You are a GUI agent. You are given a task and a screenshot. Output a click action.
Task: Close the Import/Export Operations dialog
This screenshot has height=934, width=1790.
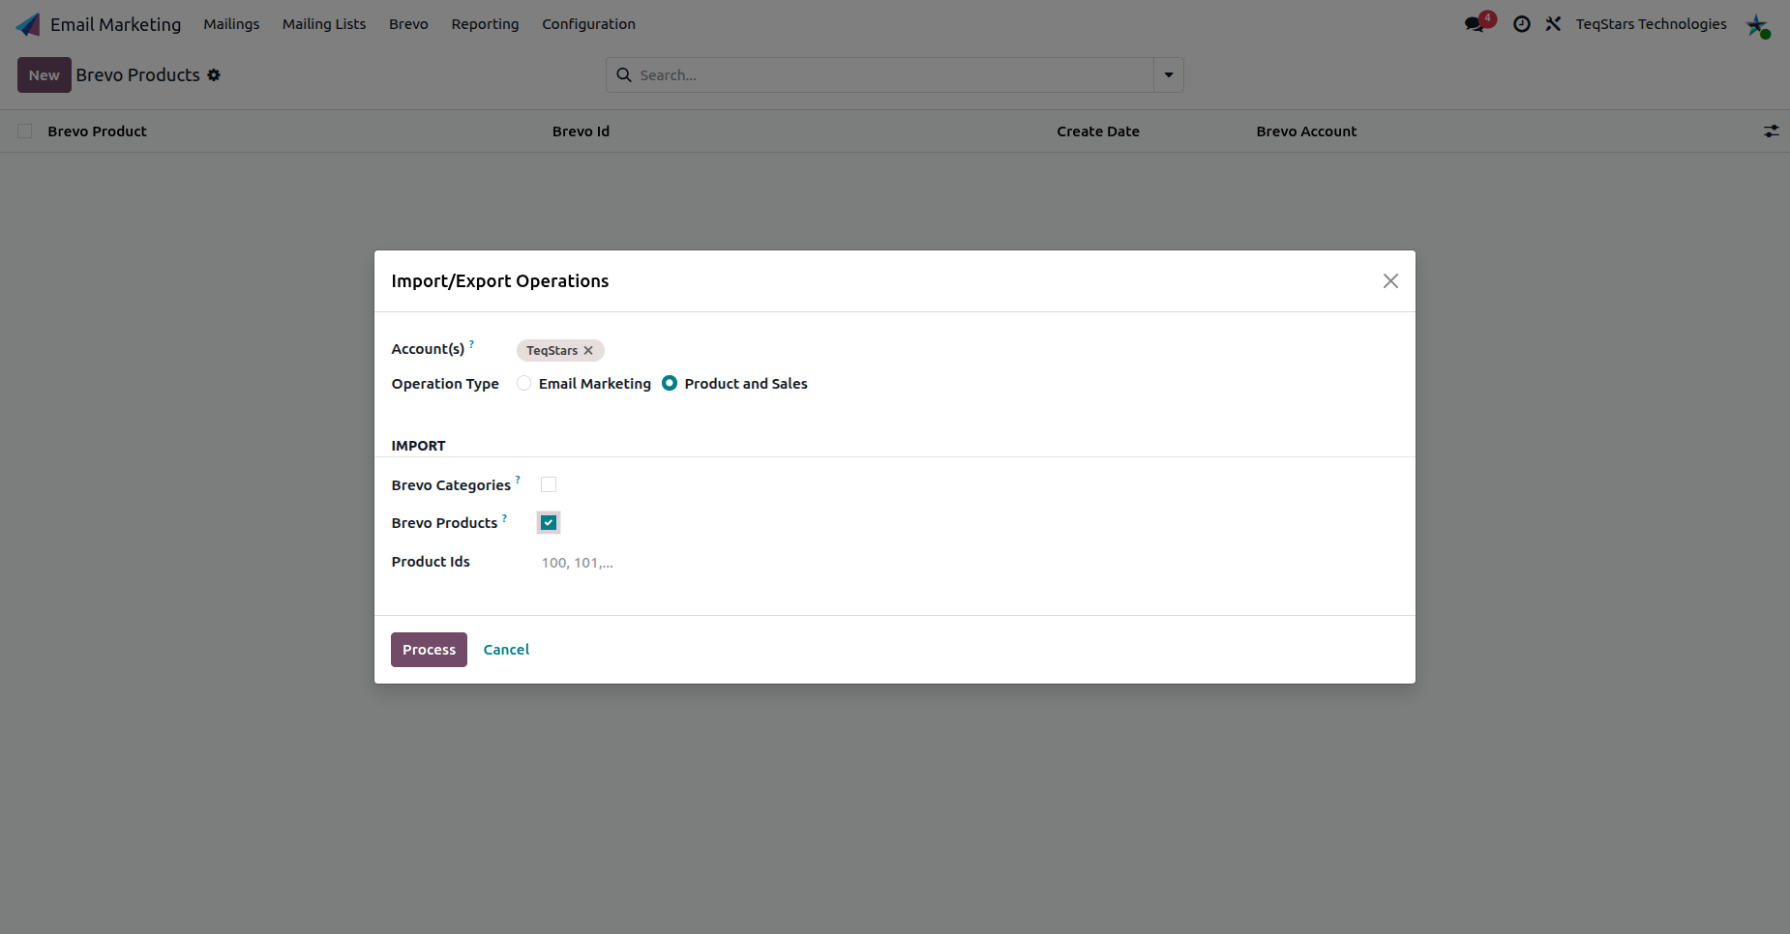tap(1390, 280)
